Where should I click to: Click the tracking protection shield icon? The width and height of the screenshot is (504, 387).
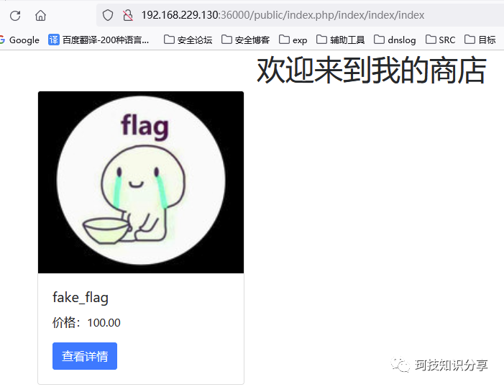(x=108, y=15)
